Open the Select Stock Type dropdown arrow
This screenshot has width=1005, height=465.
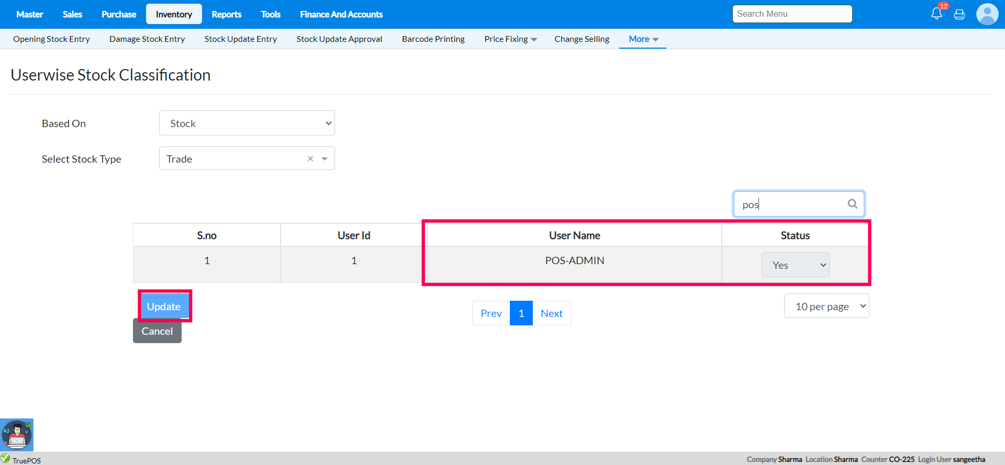(x=325, y=158)
